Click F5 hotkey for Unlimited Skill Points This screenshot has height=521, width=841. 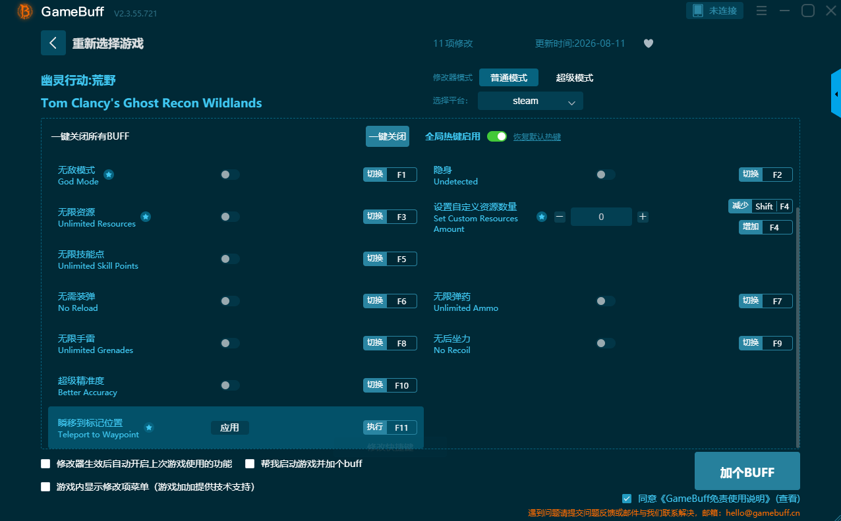[390, 259]
